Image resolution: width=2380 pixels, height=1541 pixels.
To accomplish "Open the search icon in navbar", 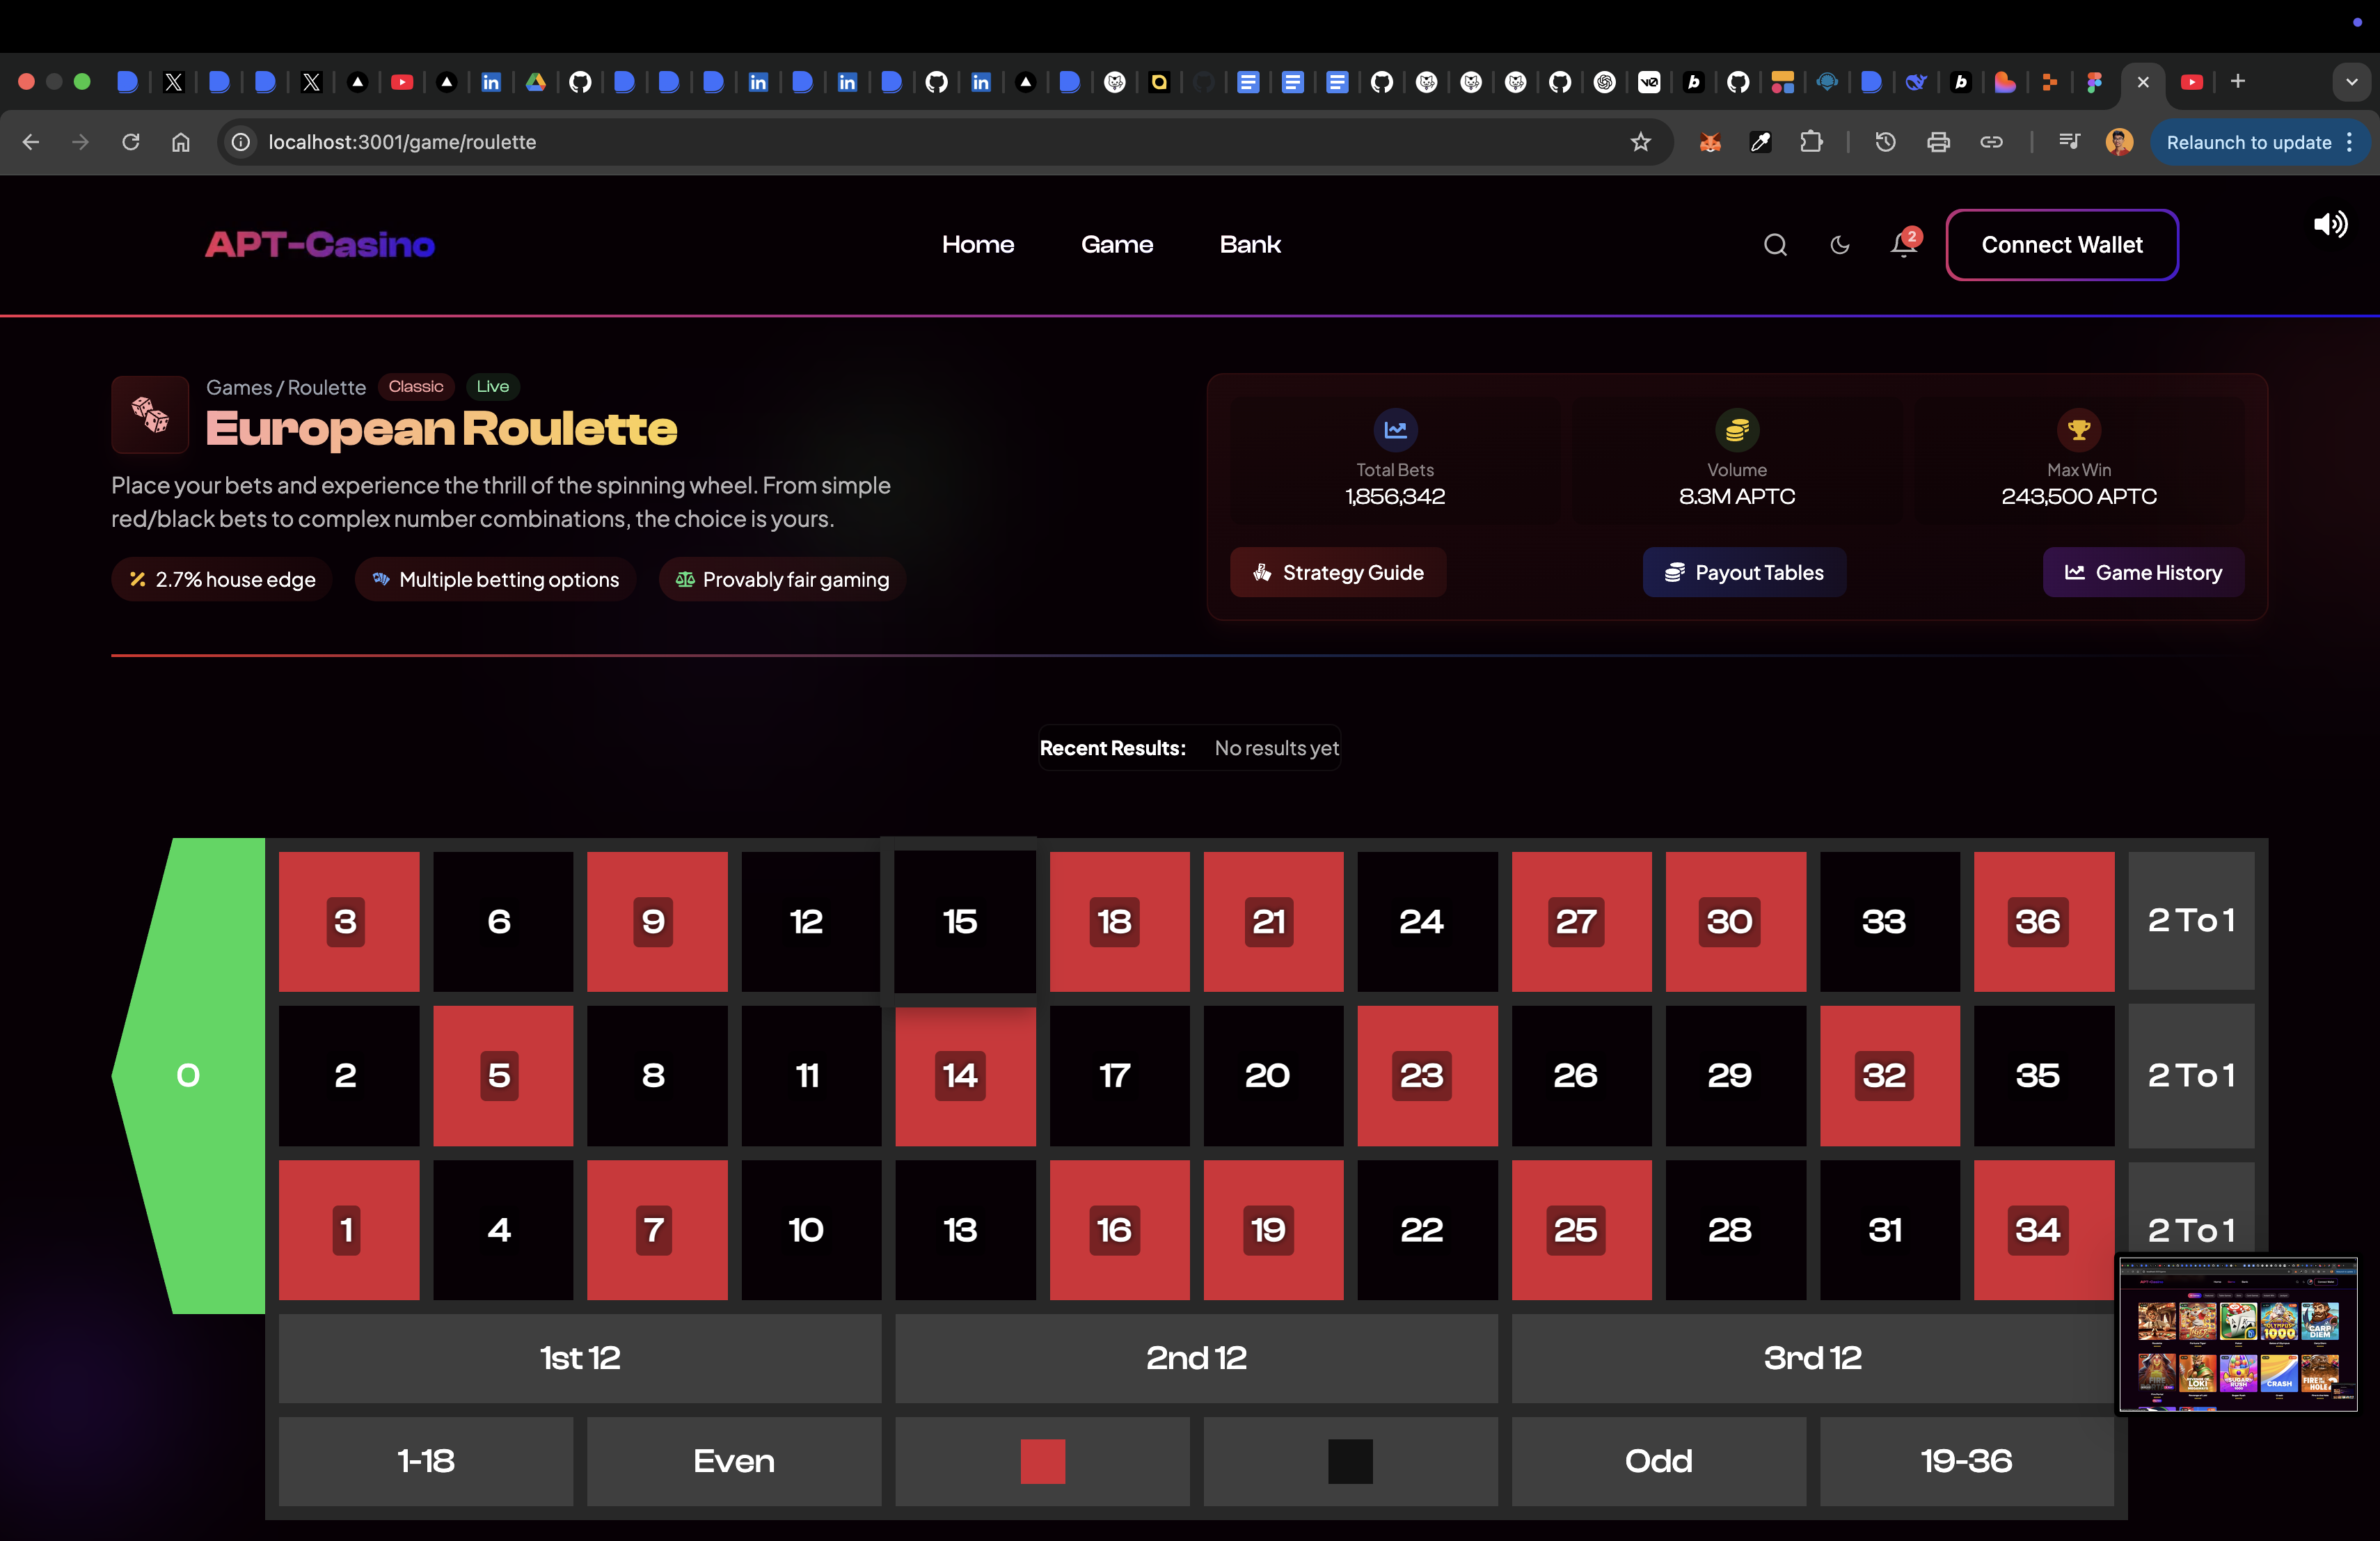I will click(x=1775, y=245).
